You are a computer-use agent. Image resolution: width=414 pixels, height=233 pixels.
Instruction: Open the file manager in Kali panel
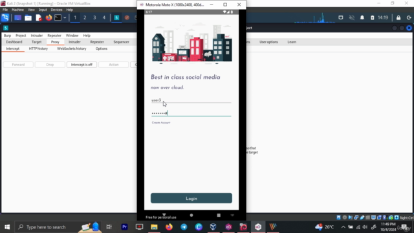coord(28,17)
